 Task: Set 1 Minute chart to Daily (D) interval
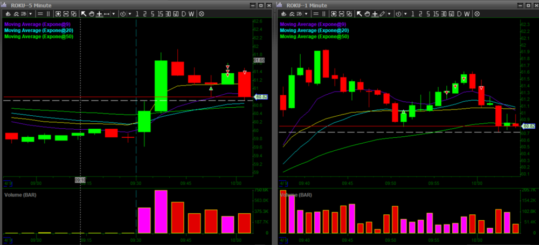pos(458,13)
